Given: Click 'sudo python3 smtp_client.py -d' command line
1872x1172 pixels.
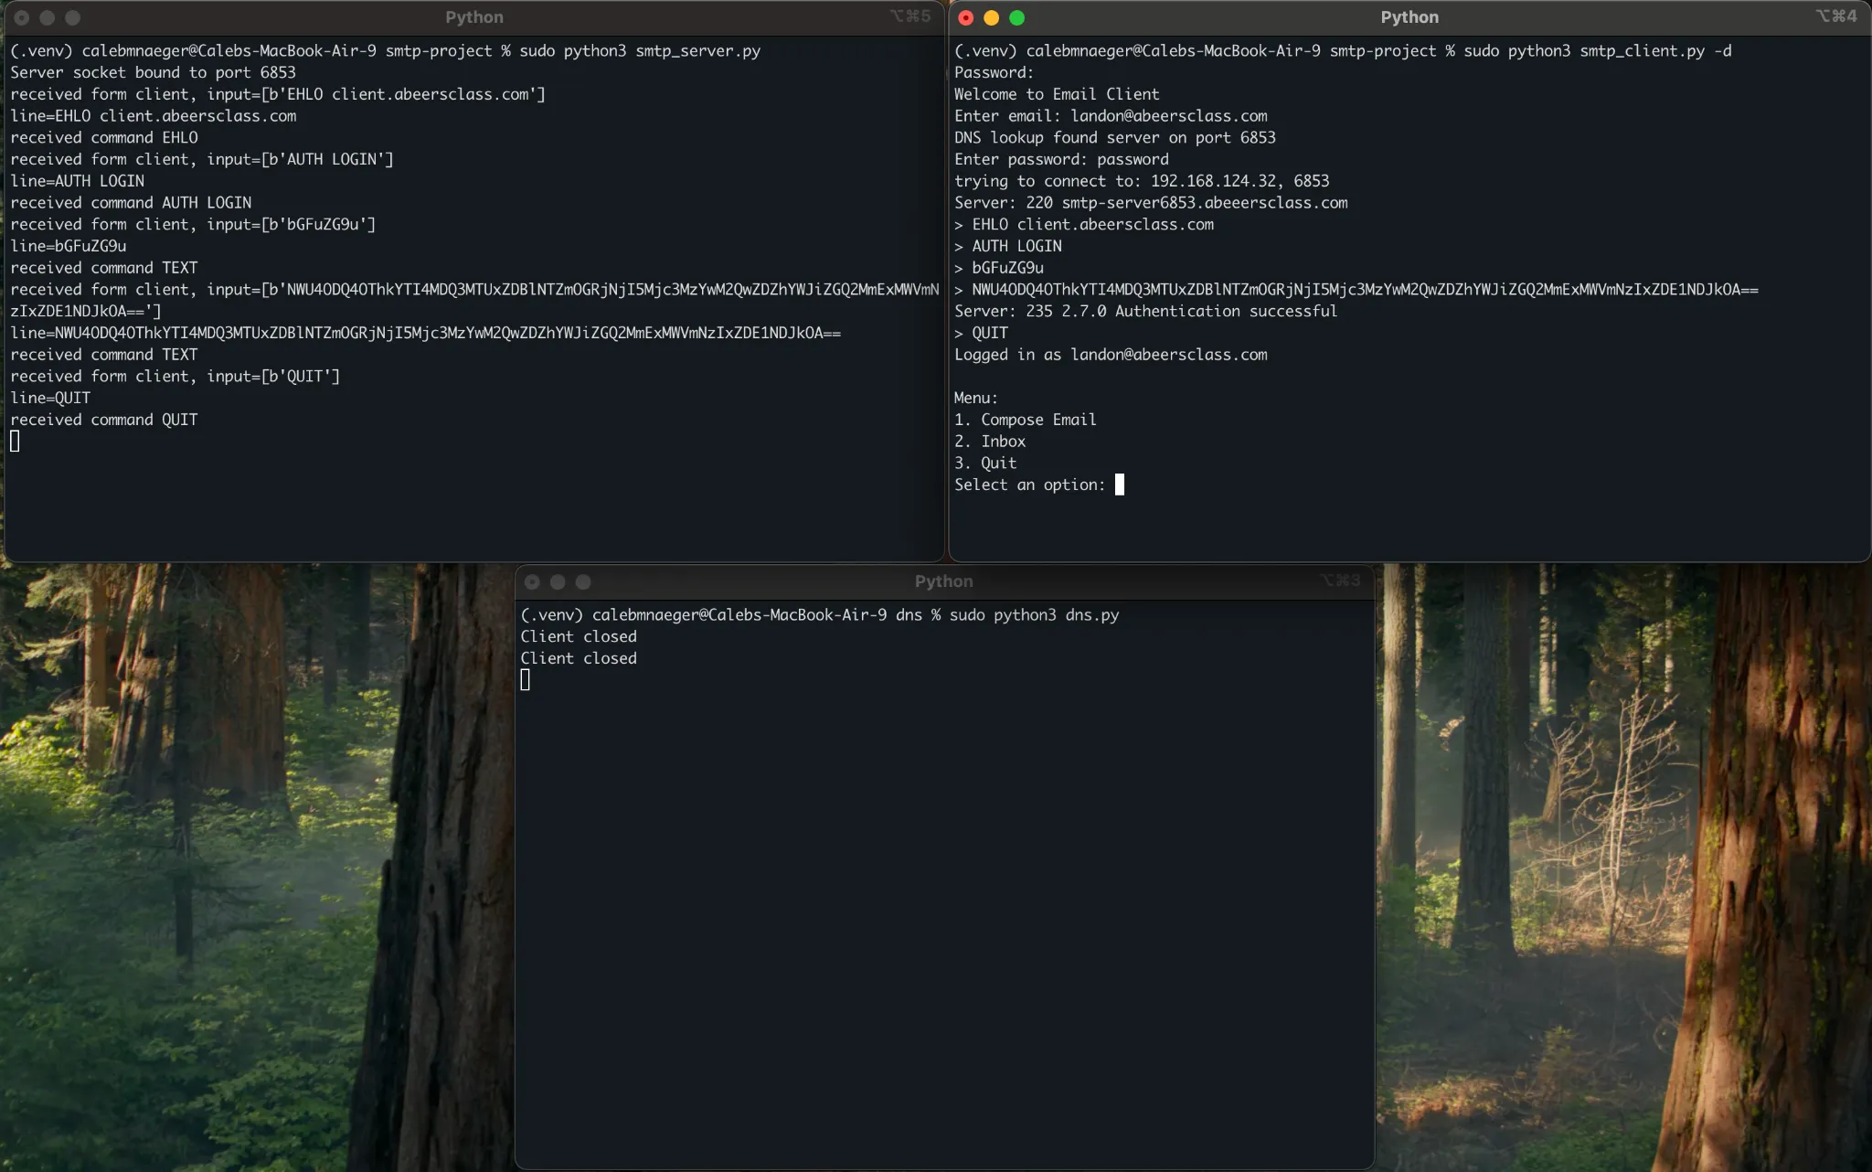Looking at the screenshot, I should point(1598,51).
